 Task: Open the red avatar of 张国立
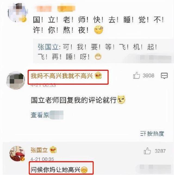(17, 154)
